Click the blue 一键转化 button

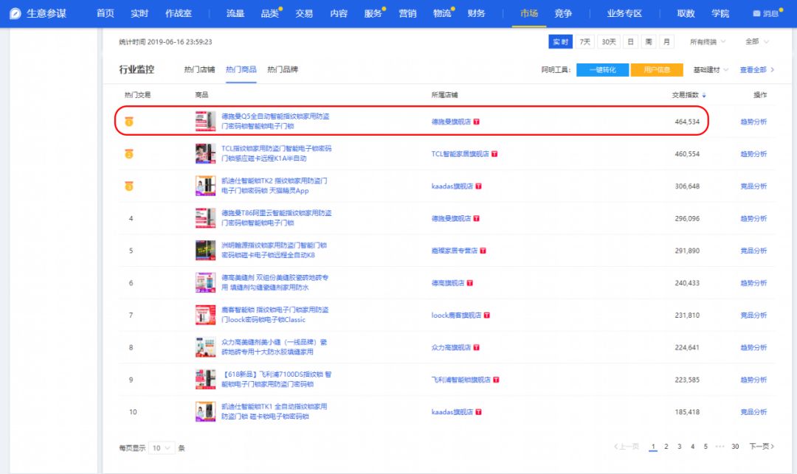(x=602, y=70)
